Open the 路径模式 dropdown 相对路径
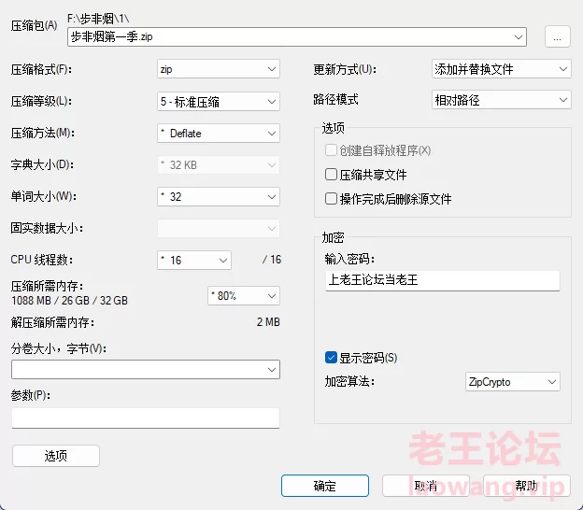This screenshot has width=583, height=510. (x=501, y=100)
